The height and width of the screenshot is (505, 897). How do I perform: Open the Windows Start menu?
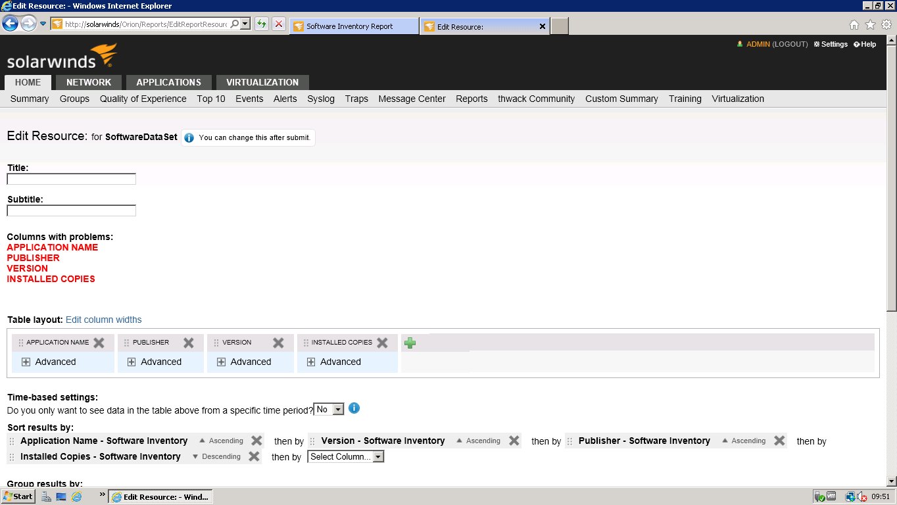pyautogui.click(x=18, y=496)
